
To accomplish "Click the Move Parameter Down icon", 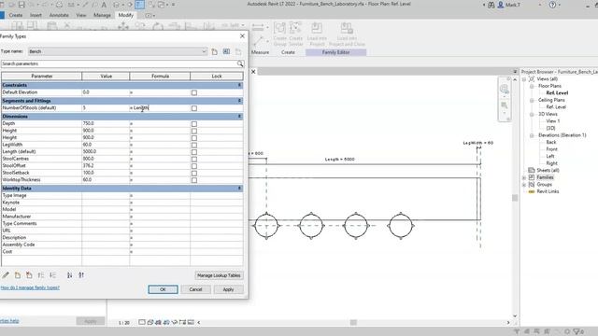I will point(52,275).
